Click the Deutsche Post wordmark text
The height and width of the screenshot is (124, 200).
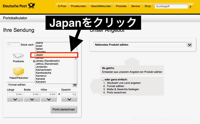[x=15, y=6]
